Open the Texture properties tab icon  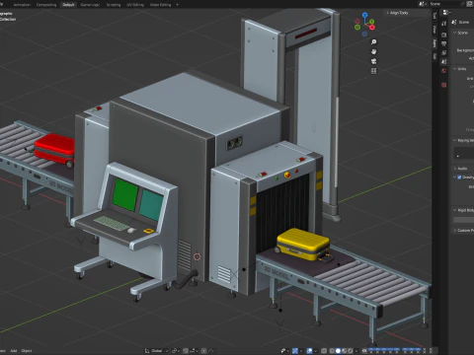(x=444, y=85)
